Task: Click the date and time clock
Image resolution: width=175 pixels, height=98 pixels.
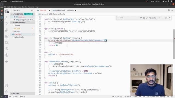Action: point(155,1)
